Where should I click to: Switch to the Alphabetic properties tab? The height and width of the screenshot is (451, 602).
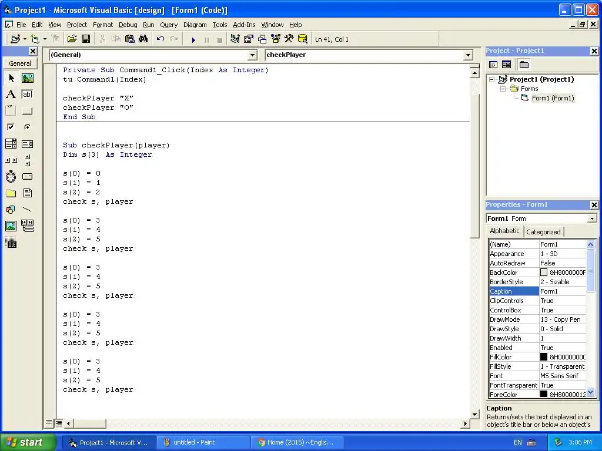(x=504, y=231)
